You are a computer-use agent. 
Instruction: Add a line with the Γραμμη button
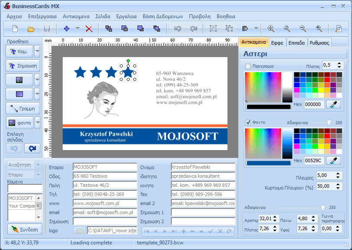click(x=23, y=109)
